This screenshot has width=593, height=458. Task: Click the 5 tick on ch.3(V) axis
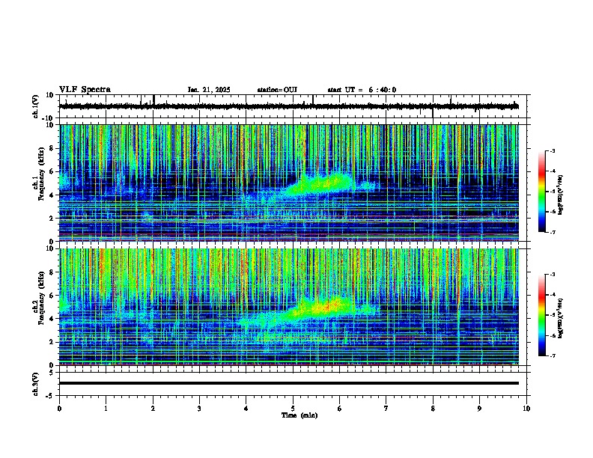click(x=52, y=373)
